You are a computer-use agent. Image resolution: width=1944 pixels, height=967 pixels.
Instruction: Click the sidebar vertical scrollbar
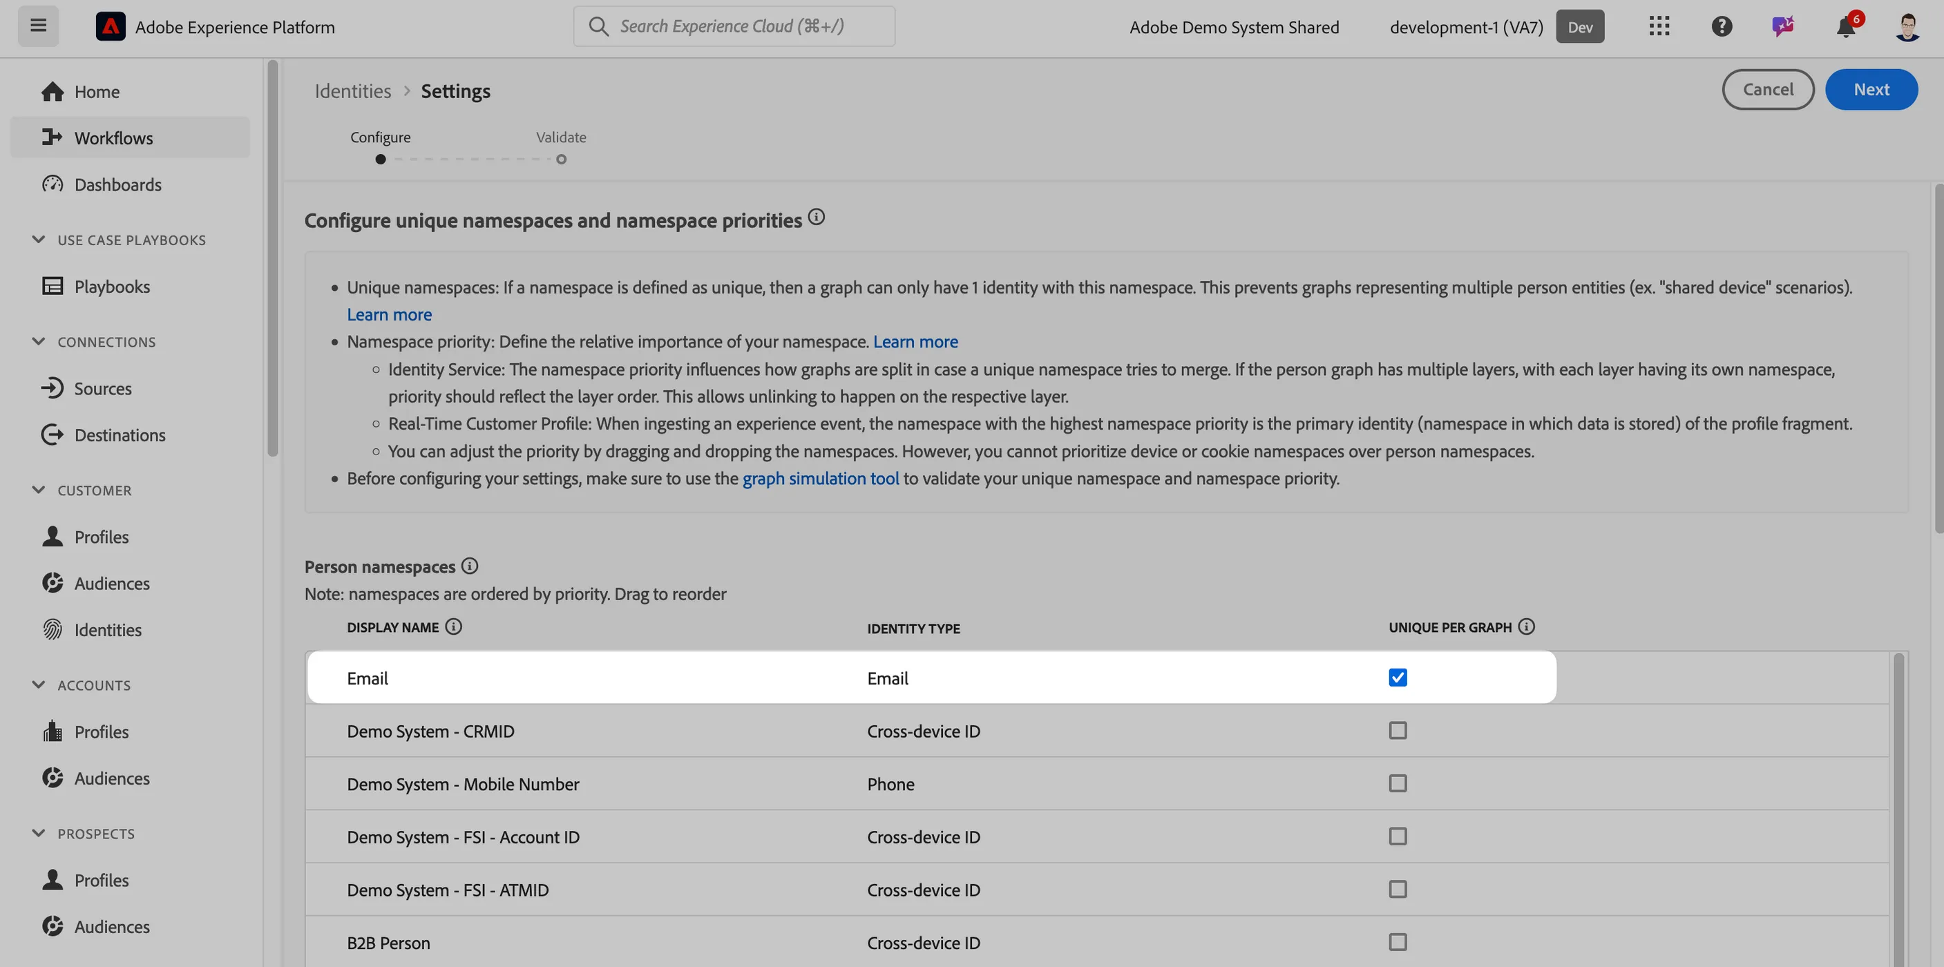(x=272, y=258)
